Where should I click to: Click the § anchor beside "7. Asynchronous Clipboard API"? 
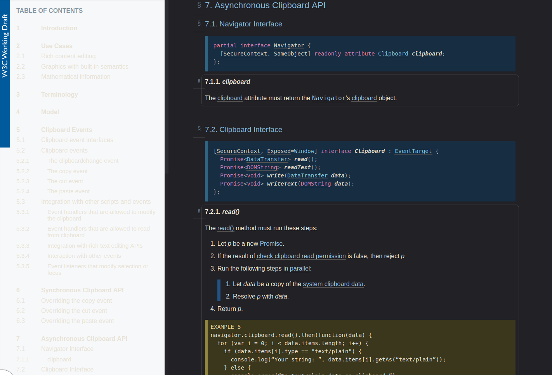[199, 5]
